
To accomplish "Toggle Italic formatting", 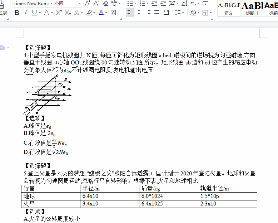I will point(26,13).
